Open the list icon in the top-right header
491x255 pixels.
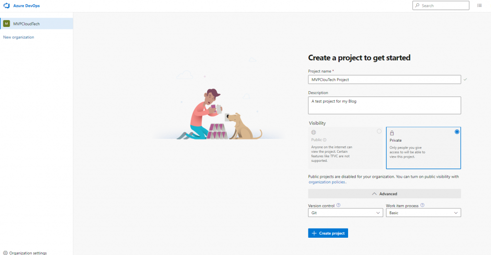tap(479, 6)
